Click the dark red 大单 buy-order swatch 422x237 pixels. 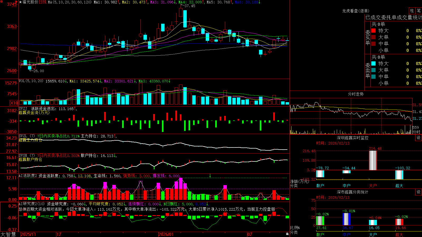373,37
